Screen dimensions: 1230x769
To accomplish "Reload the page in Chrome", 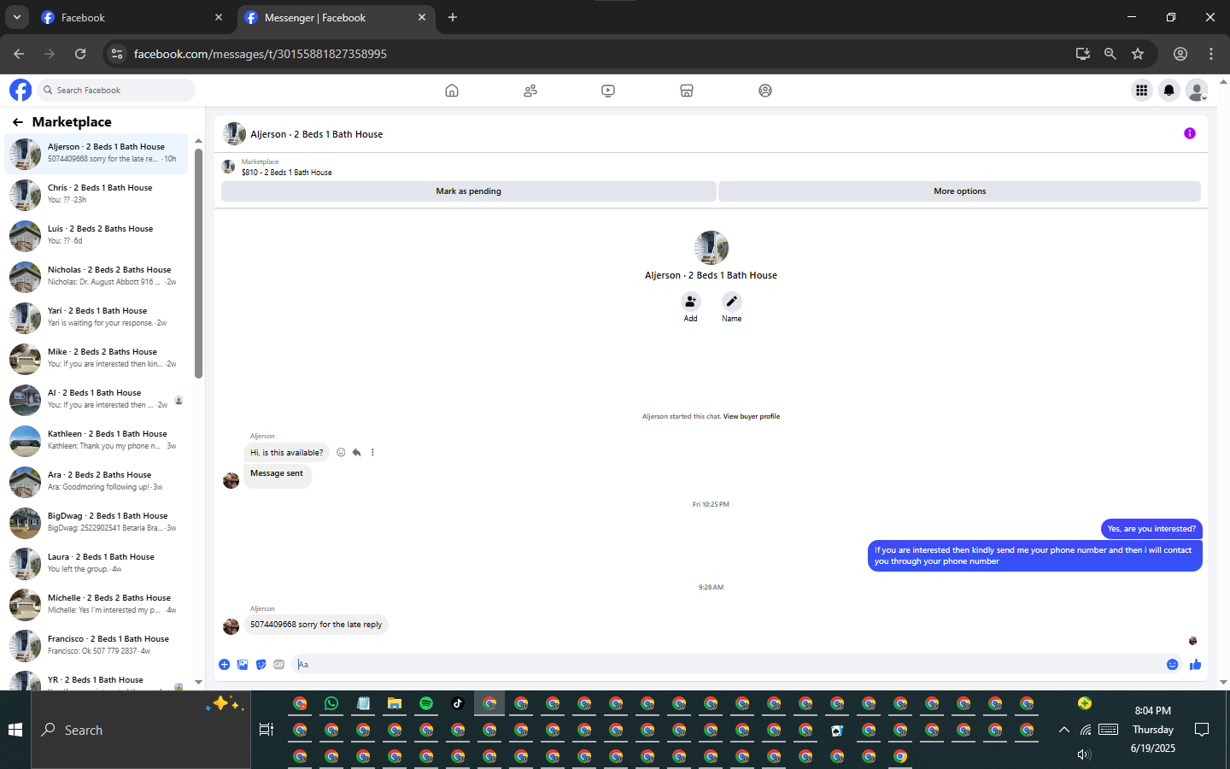I will coord(80,54).
